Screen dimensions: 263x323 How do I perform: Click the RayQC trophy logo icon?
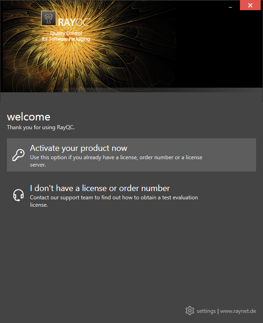(x=48, y=18)
